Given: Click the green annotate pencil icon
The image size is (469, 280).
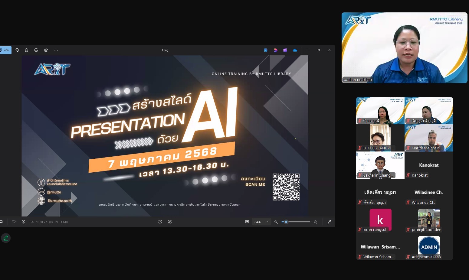Looking at the screenshot, I should pos(6,238).
